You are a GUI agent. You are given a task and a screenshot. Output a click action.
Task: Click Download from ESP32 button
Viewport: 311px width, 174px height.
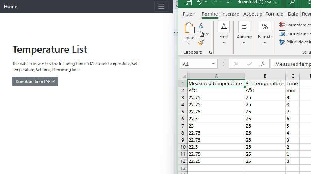(35, 81)
